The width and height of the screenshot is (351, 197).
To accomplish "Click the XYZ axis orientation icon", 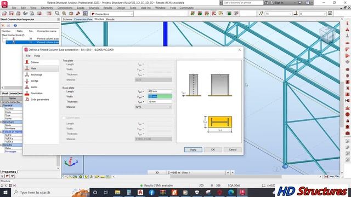I will pos(71,162).
